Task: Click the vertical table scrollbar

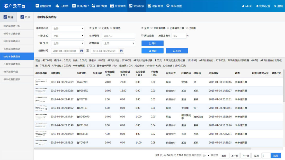Action: click(284, 86)
